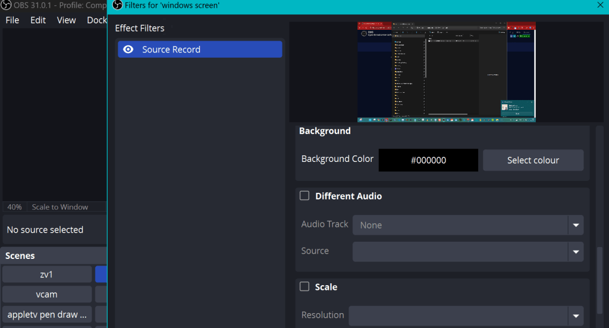
Task: Open the Resolution dropdown
Action: point(466,315)
